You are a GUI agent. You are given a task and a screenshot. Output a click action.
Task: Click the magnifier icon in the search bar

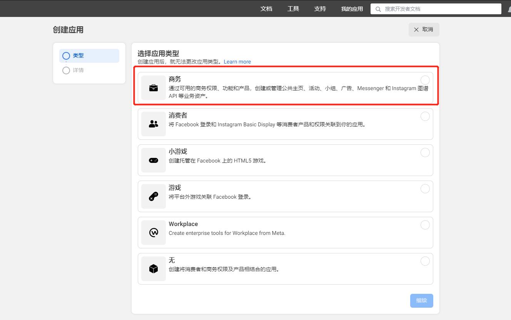[378, 8]
